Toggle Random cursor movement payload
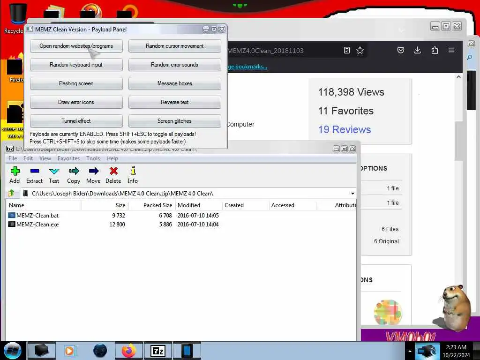 pyautogui.click(x=174, y=46)
